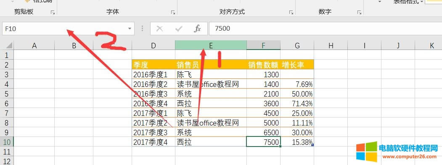
Task: Select row 1 header
Action: pos(7,55)
